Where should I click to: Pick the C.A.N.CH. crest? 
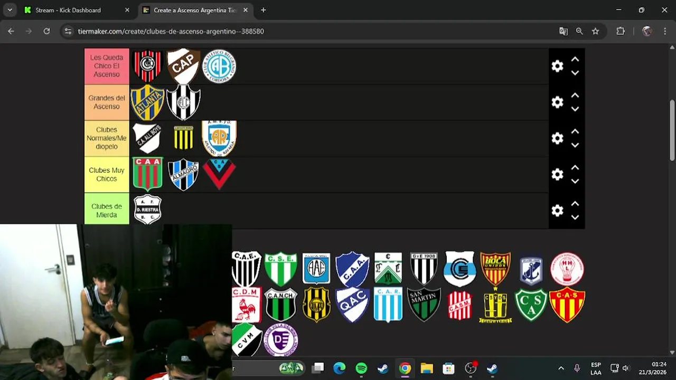point(280,305)
